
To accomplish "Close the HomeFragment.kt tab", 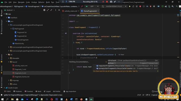I will (98, 11).
